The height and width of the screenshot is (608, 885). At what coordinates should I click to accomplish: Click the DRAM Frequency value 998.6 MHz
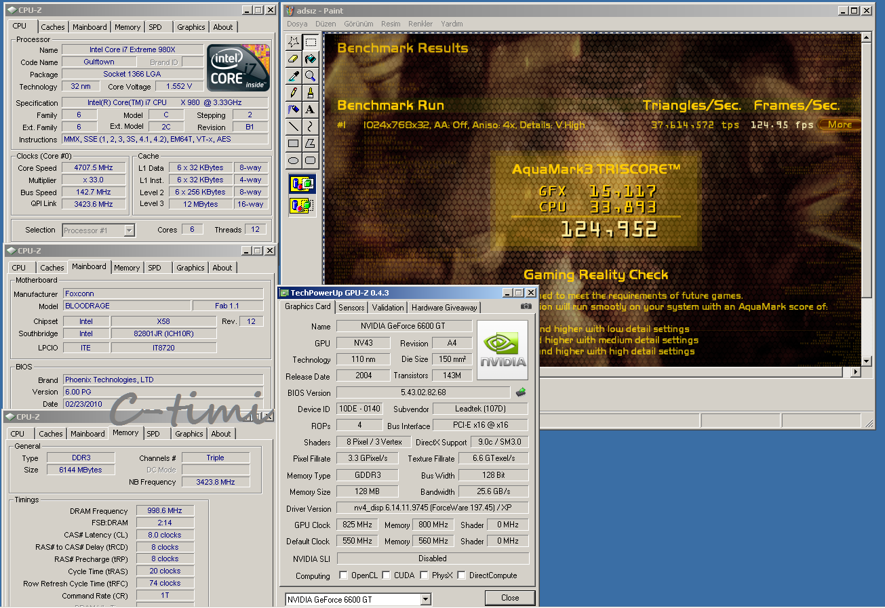coord(165,511)
